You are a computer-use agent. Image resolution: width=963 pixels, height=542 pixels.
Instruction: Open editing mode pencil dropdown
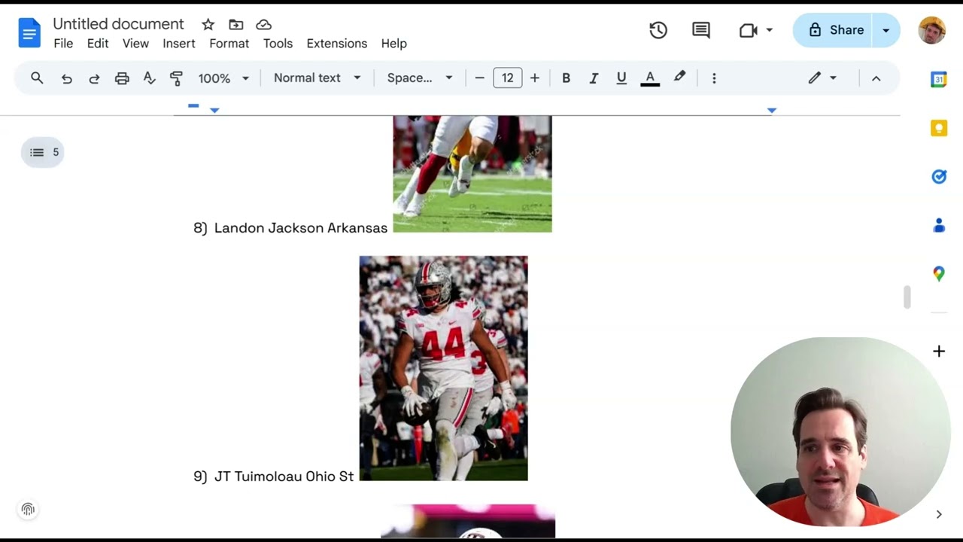822,78
